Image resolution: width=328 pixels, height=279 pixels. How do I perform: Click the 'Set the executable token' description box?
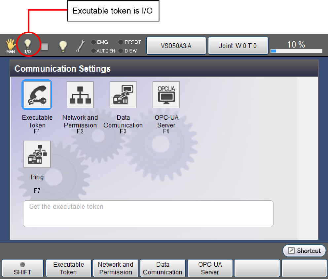[148, 214]
